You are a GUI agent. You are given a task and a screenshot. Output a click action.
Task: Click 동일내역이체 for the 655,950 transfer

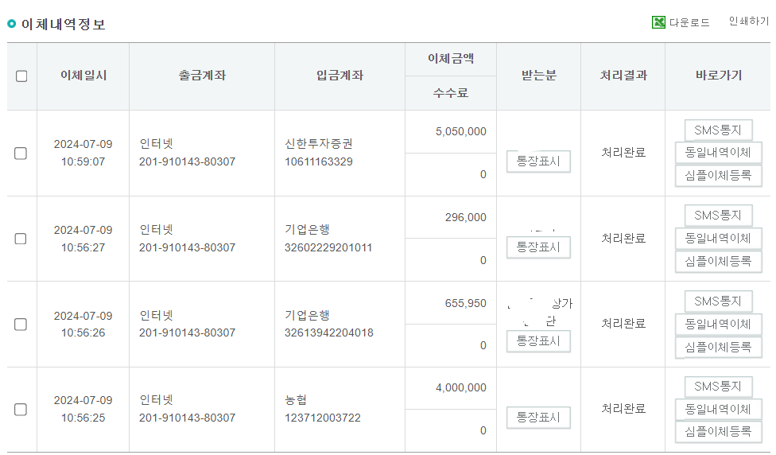tap(718, 325)
